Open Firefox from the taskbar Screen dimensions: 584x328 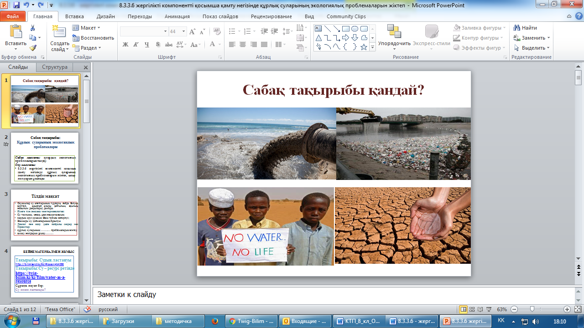point(215,321)
